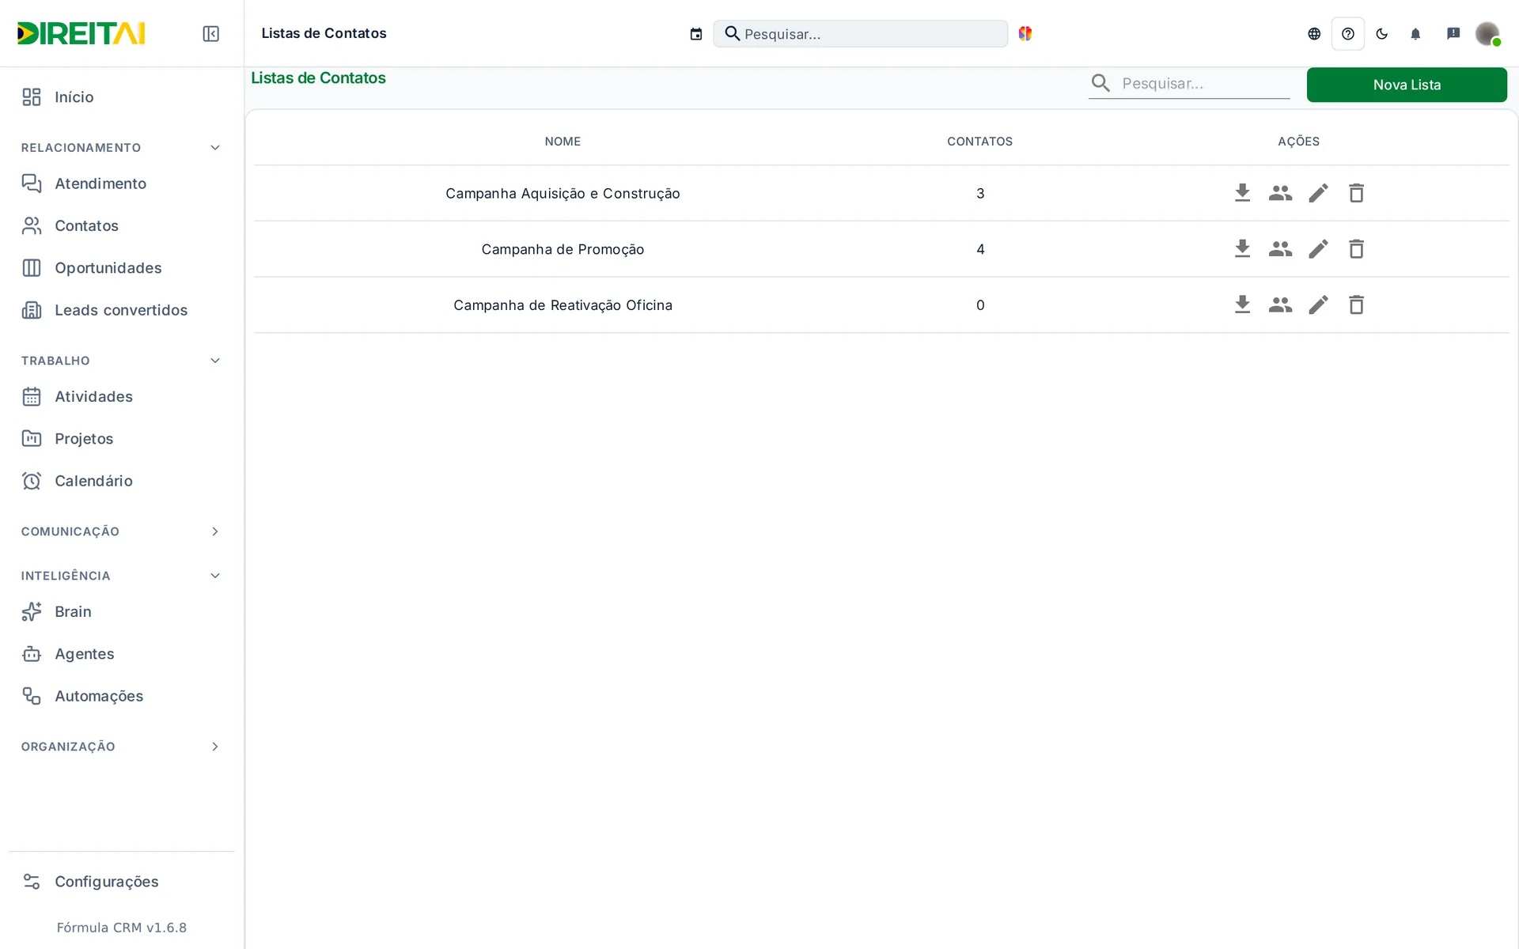
Task: Open the notifications bell
Action: click(1416, 34)
